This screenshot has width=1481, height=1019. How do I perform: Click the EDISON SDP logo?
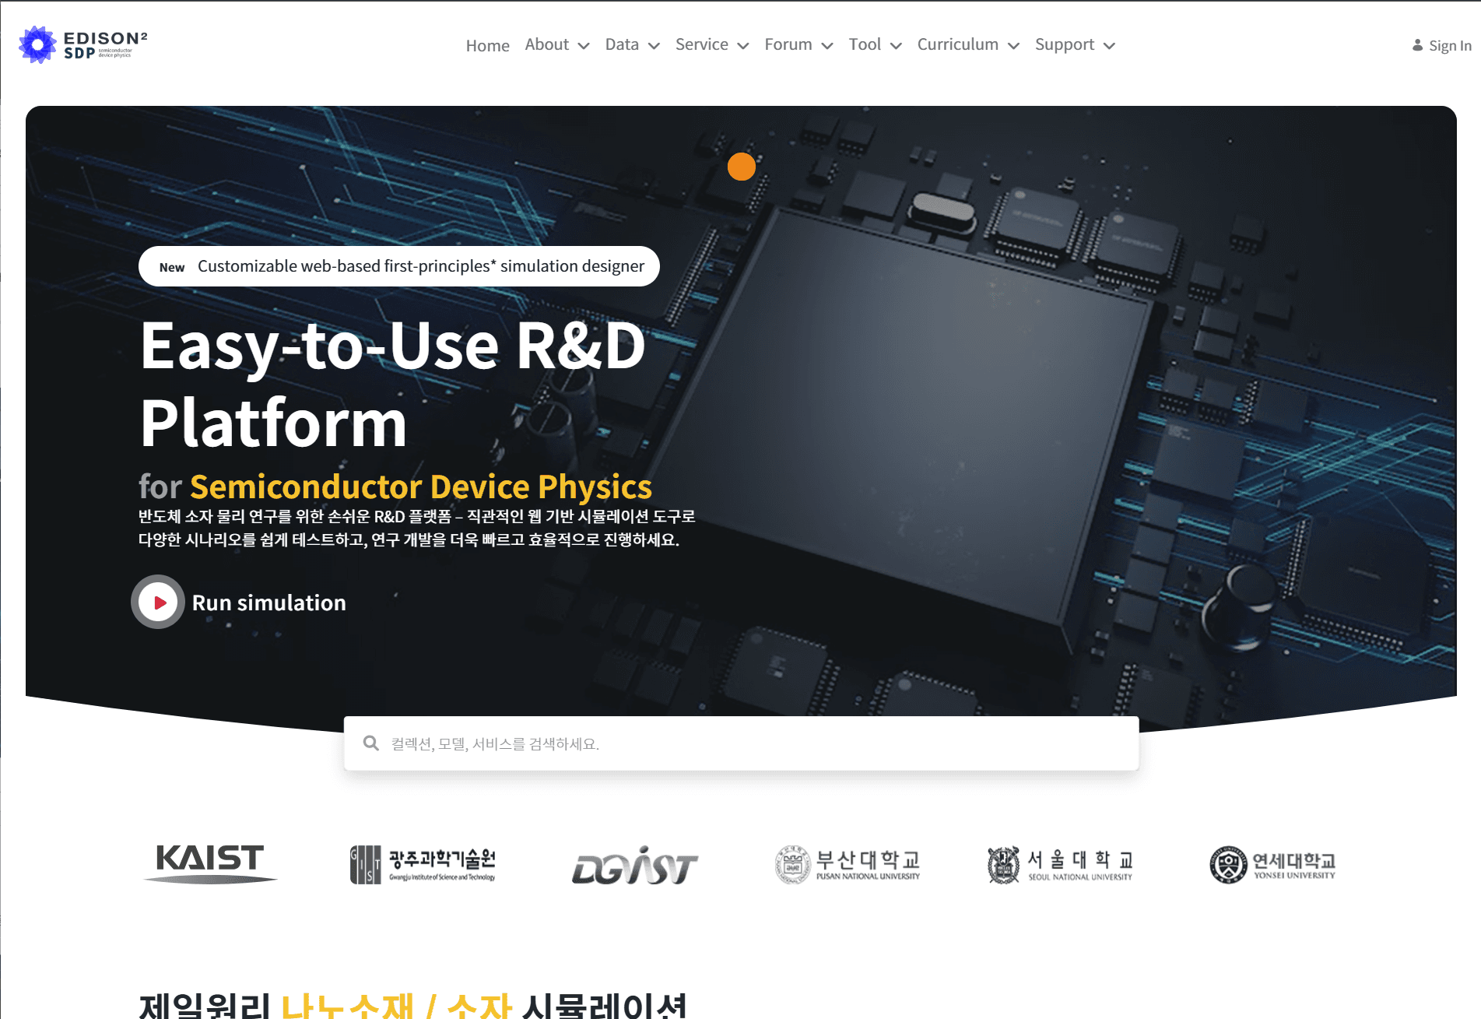click(83, 44)
